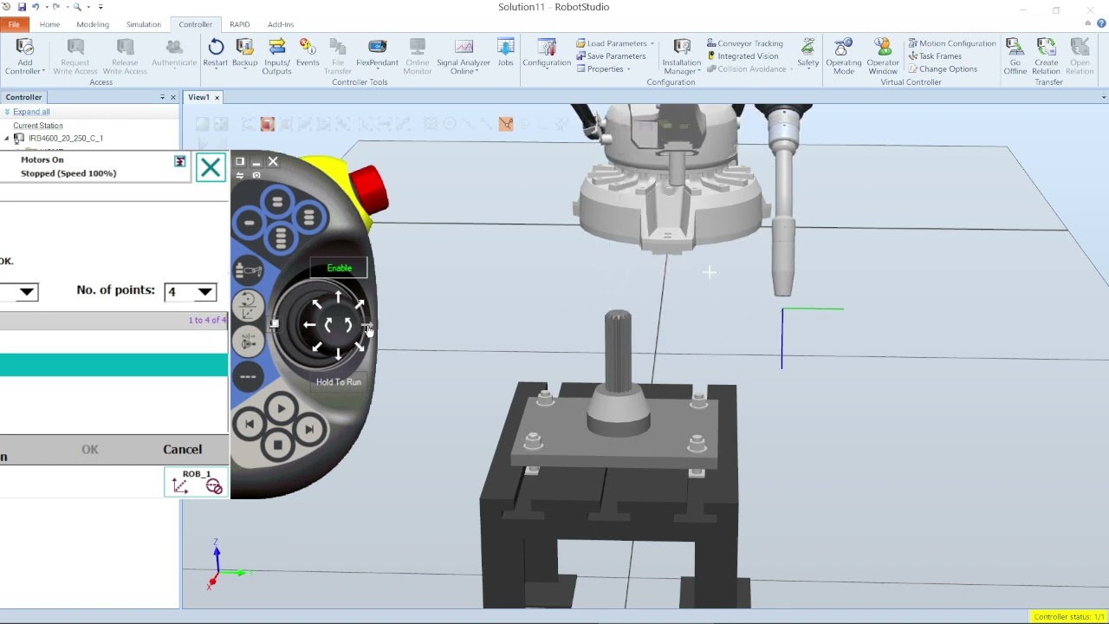Collapse the IRB4600_20_250_C_1 tree node
The width and height of the screenshot is (1109, 624).
tap(7, 139)
